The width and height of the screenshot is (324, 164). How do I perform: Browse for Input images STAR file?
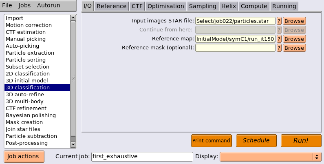(294, 21)
